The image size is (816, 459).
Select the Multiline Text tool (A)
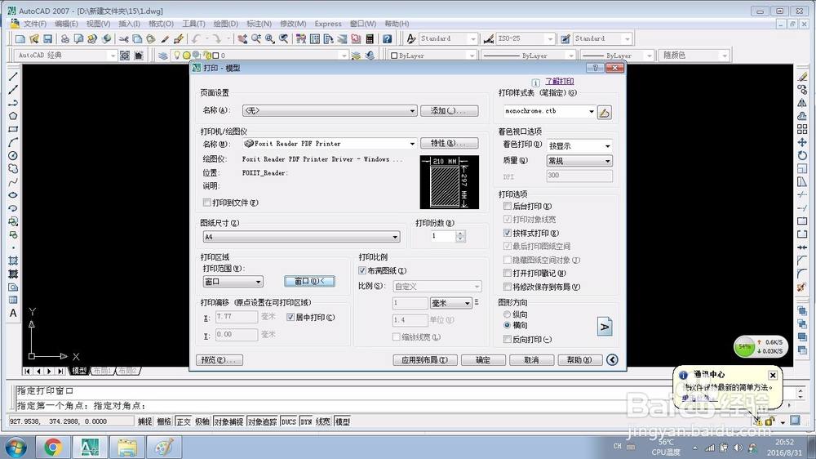coord(13,313)
